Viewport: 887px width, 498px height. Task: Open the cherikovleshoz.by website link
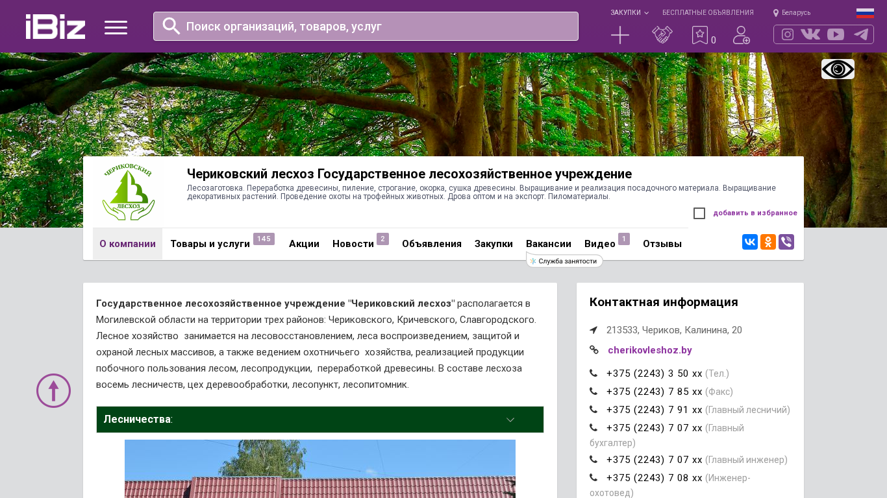[649, 350]
